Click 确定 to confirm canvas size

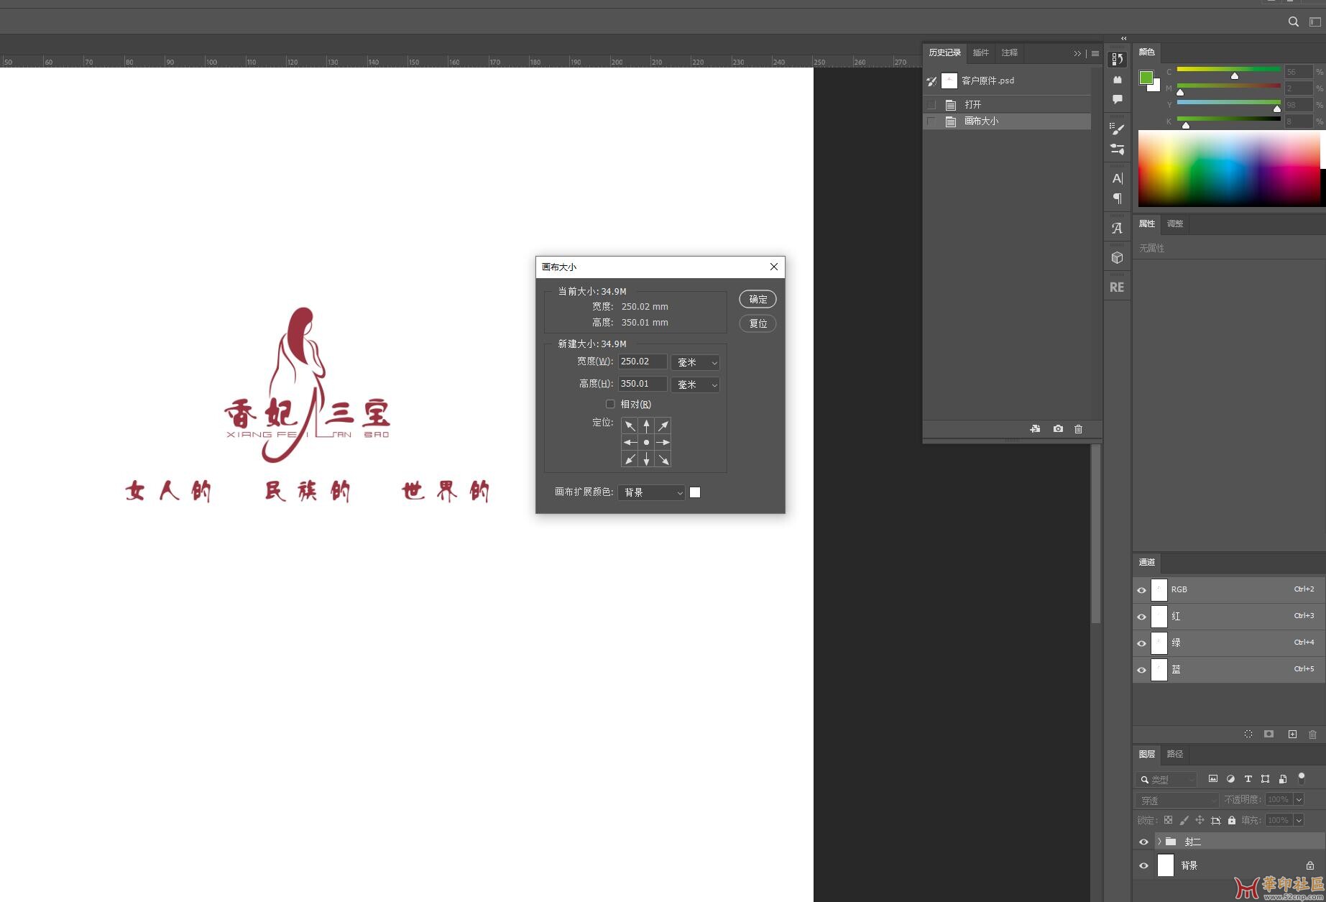[x=758, y=299]
